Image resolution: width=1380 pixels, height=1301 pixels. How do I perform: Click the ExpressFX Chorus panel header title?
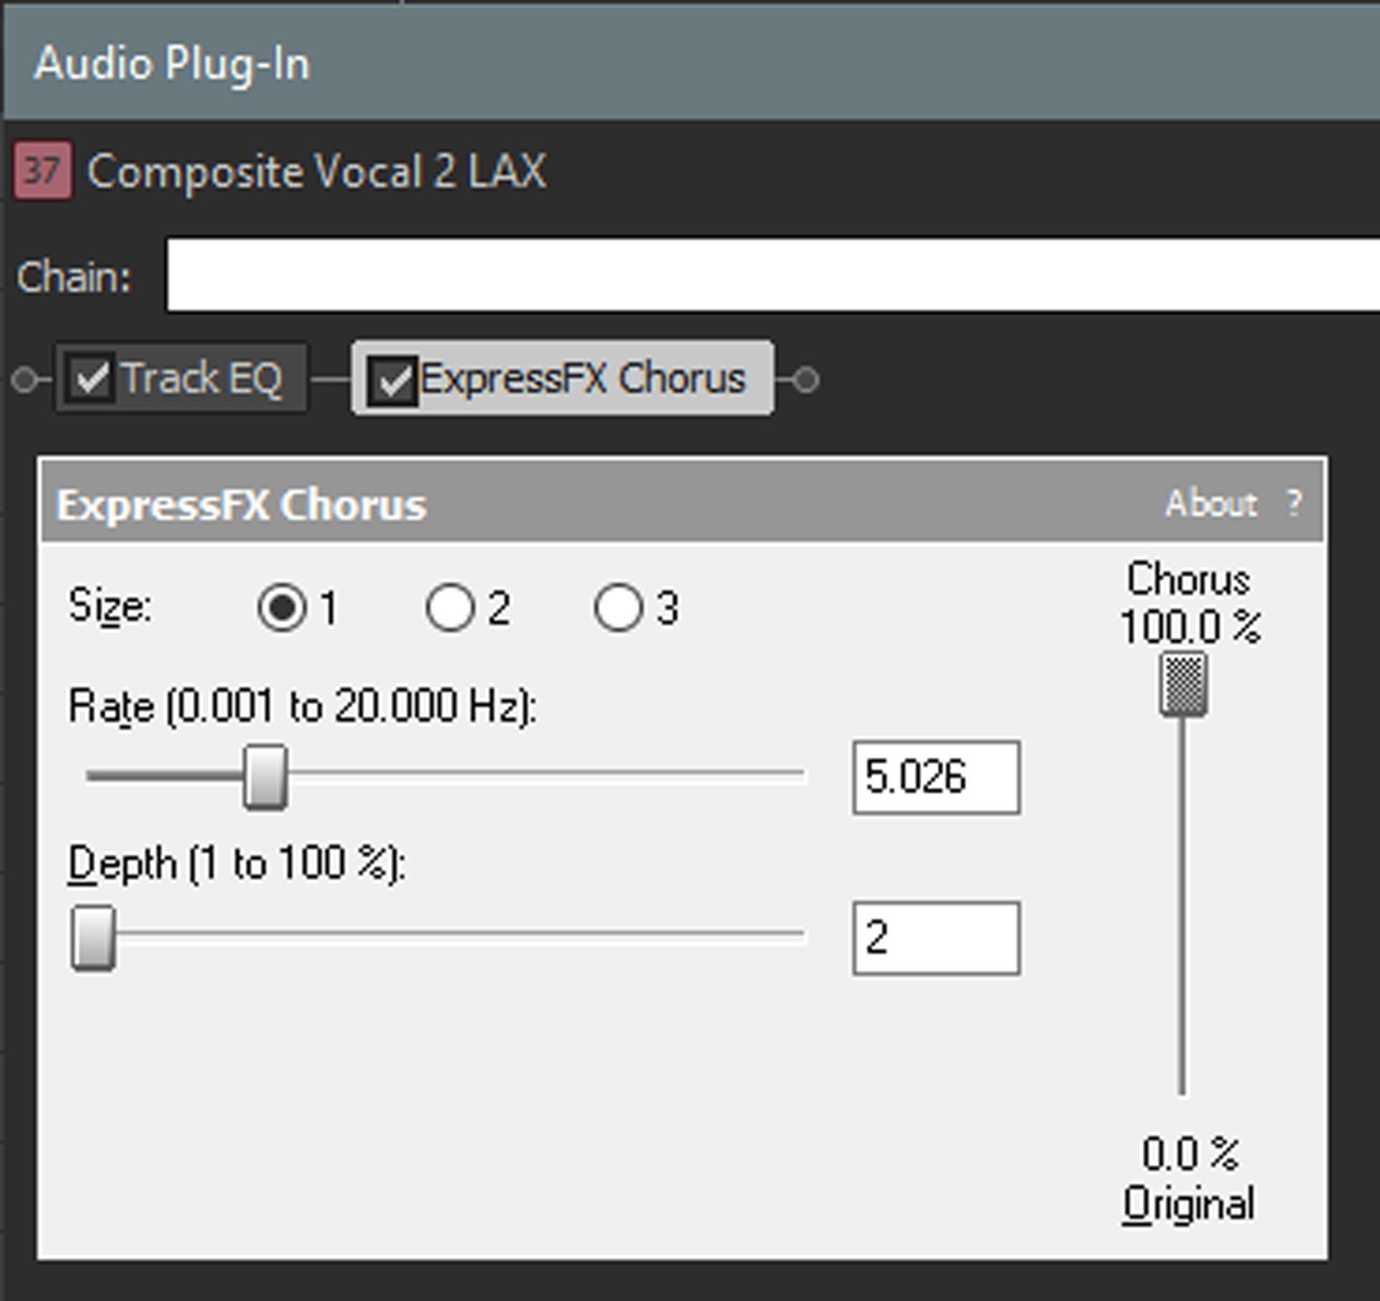tap(241, 504)
